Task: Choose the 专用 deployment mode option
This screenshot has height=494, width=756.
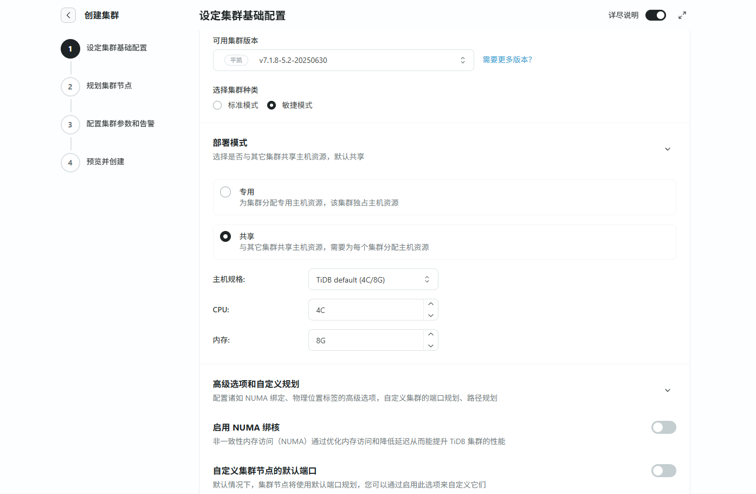Action: click(225, 192)
